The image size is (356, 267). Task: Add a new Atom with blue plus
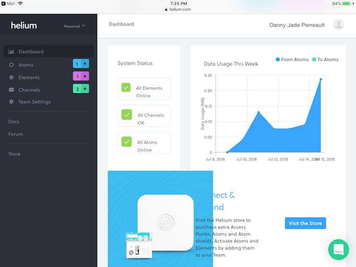click(x=85, y=64)
